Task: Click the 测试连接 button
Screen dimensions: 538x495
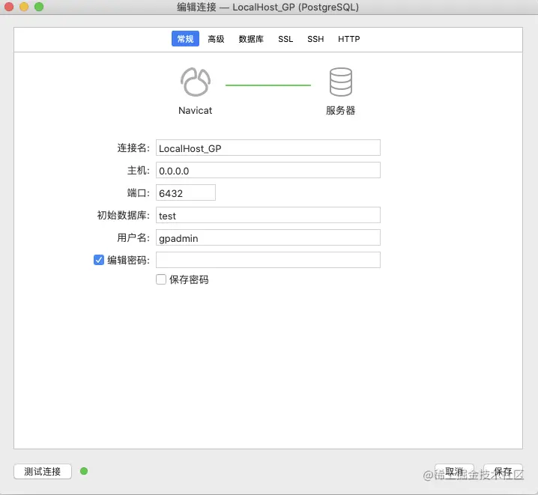Action: (x=43, y=471)
